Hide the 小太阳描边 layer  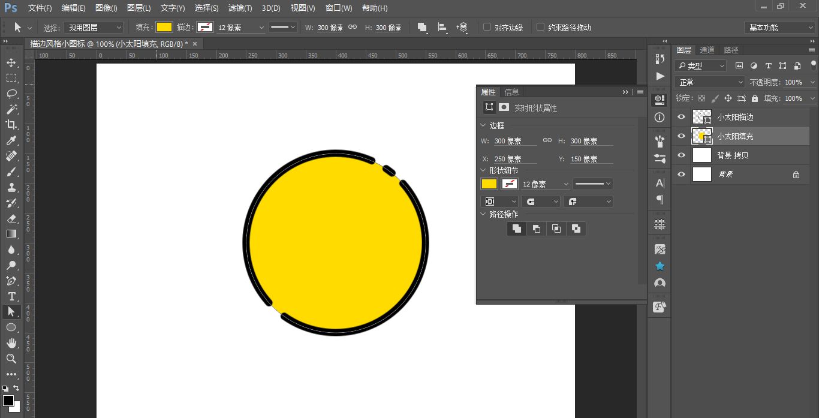point(681,117)
